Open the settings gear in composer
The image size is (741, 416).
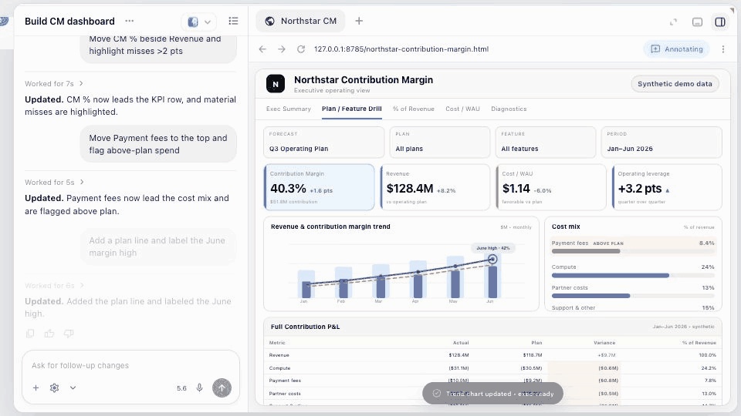pyautogui.click(x=54, y=387)
